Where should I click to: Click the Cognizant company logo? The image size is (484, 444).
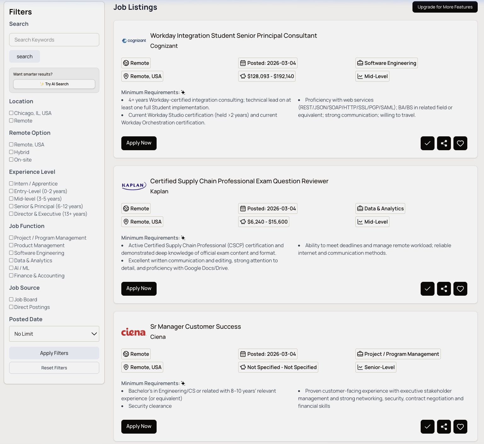(x=134, y=41)
